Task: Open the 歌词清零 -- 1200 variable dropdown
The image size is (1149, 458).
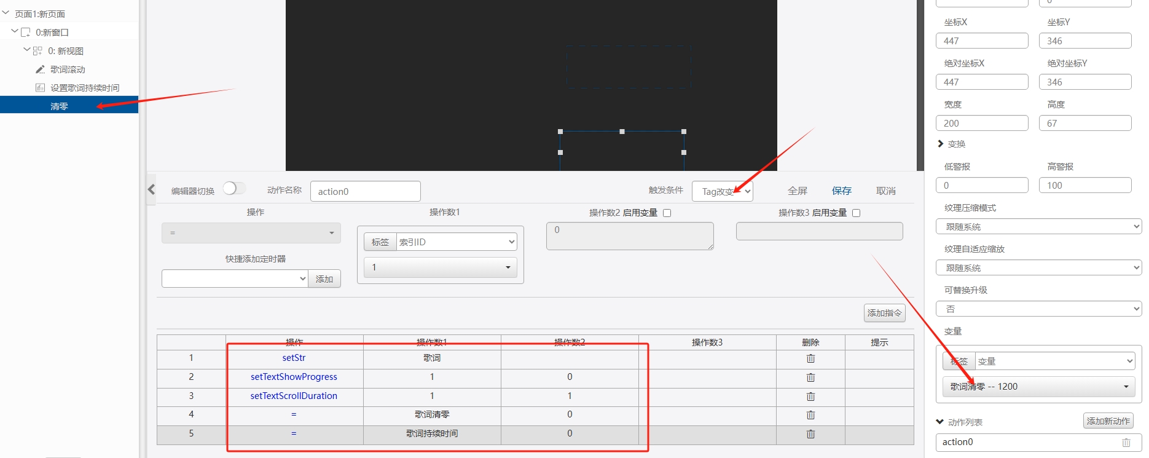Action: click(1038, 387)
